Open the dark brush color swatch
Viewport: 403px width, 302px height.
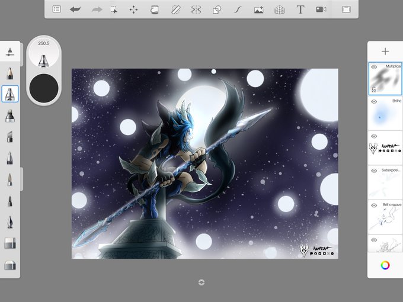click(x=44, y=88)
